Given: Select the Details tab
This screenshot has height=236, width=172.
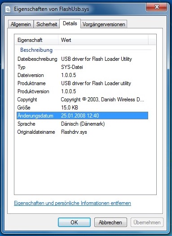Looking at the screenshot, I should (70, 23).
